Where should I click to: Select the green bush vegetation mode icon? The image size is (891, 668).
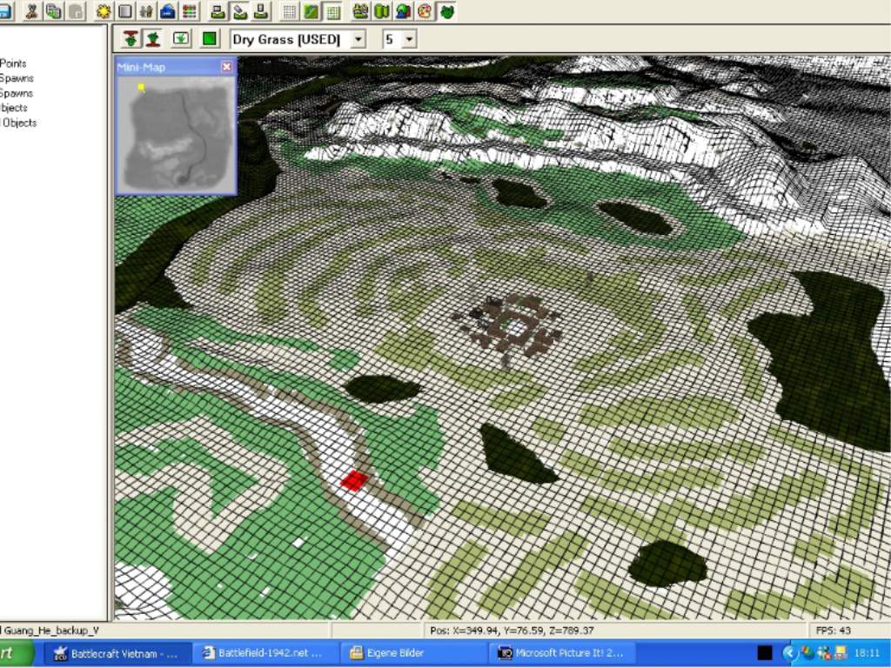pyautogui.click(x=446, y=10)
